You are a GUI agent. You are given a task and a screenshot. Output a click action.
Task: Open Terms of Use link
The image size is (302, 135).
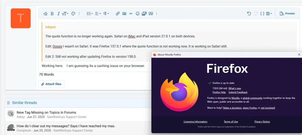click(231, 122)
